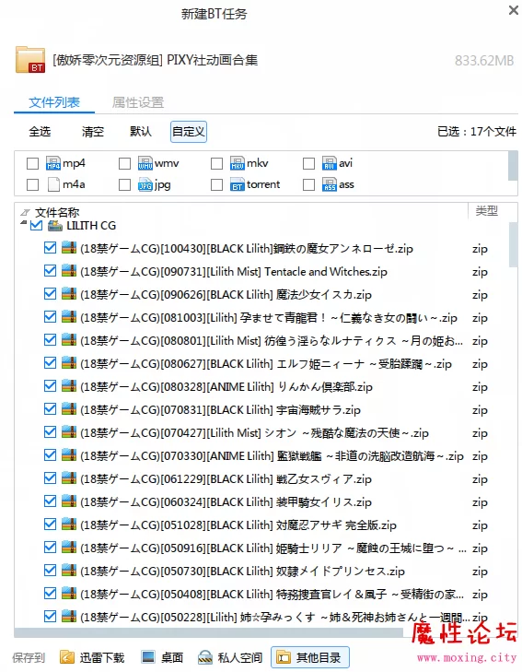Viewport: 522px width, 672px height.
Task: Uncheck the [050730] file checkbox
Action: [x=50, y=571]
